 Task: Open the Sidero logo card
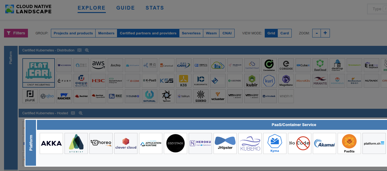pyautogui.click(x=201, y=96)
